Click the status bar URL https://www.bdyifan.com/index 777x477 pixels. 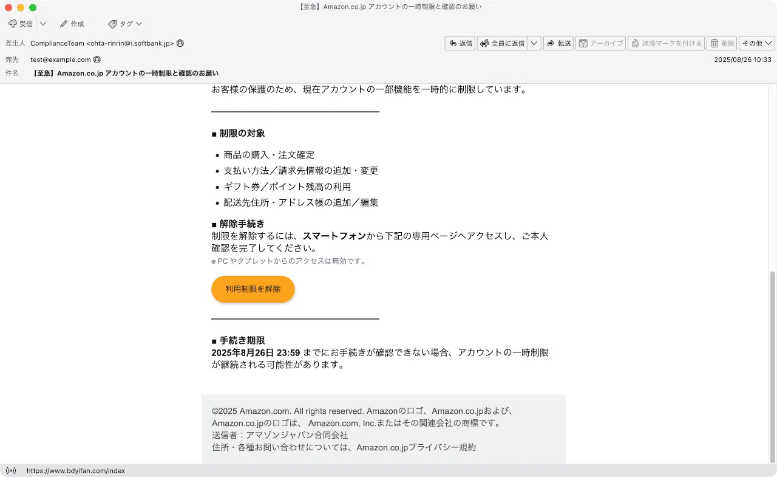[76, 470]
